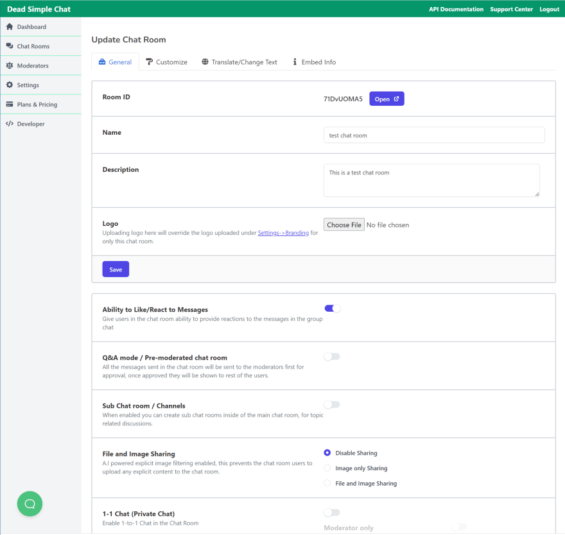The width and height of the screenshot is (565, 535).
Task: Open Settings in the sidebar
Action: [40, 85]
